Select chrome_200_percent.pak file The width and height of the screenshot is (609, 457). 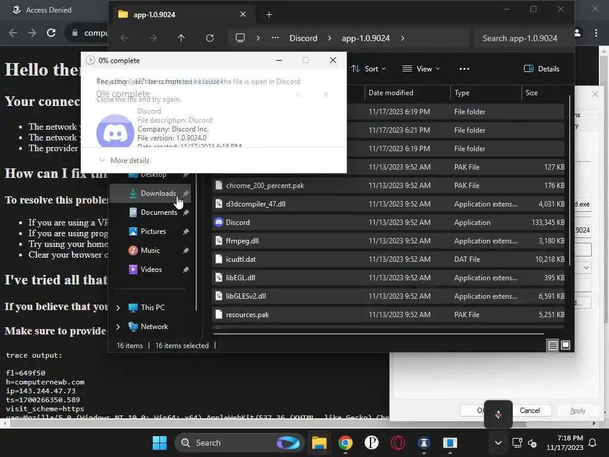click(x=388, y=186)
